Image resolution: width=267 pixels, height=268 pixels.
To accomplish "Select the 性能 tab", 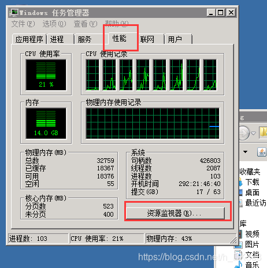I will pos(120,38).
